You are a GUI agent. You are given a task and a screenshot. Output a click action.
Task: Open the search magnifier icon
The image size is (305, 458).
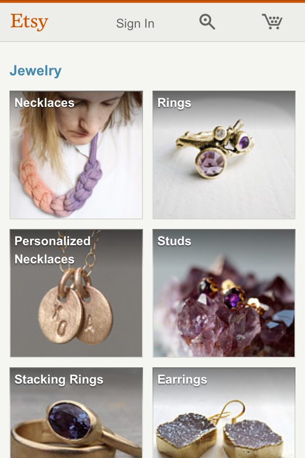[x=207, y=22]
